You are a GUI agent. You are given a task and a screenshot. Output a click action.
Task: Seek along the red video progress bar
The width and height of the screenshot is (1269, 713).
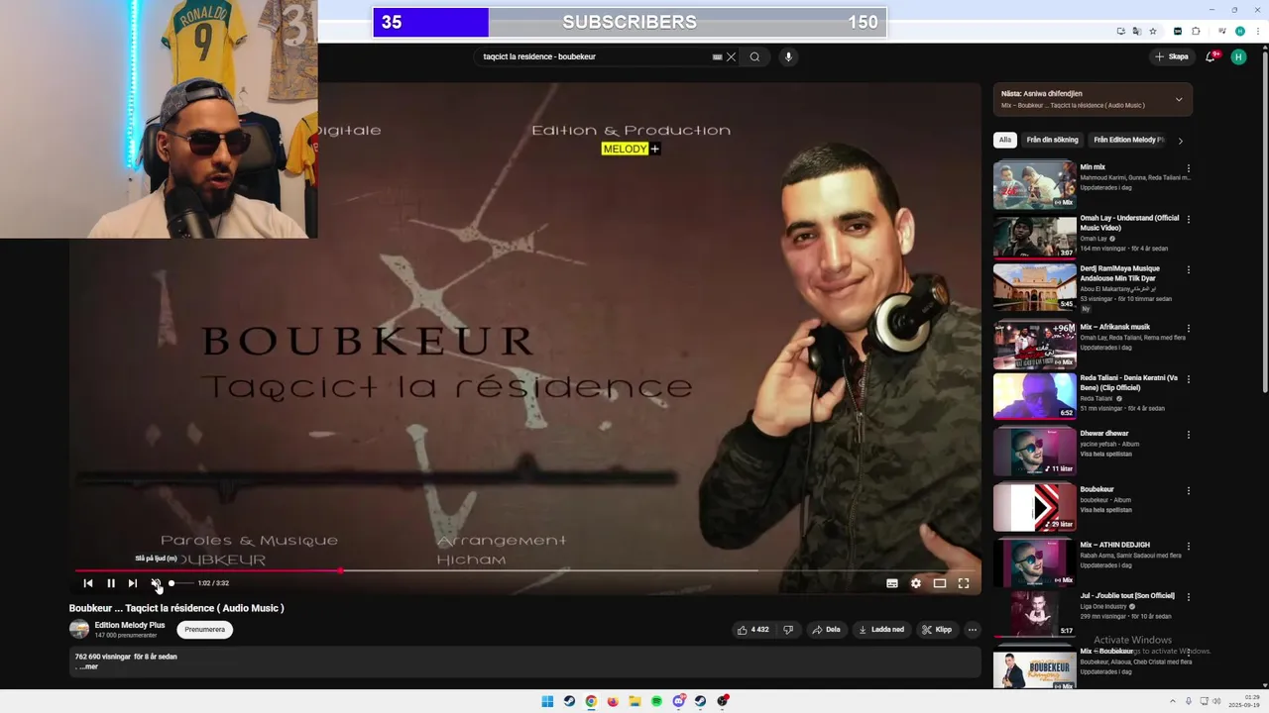525,570
